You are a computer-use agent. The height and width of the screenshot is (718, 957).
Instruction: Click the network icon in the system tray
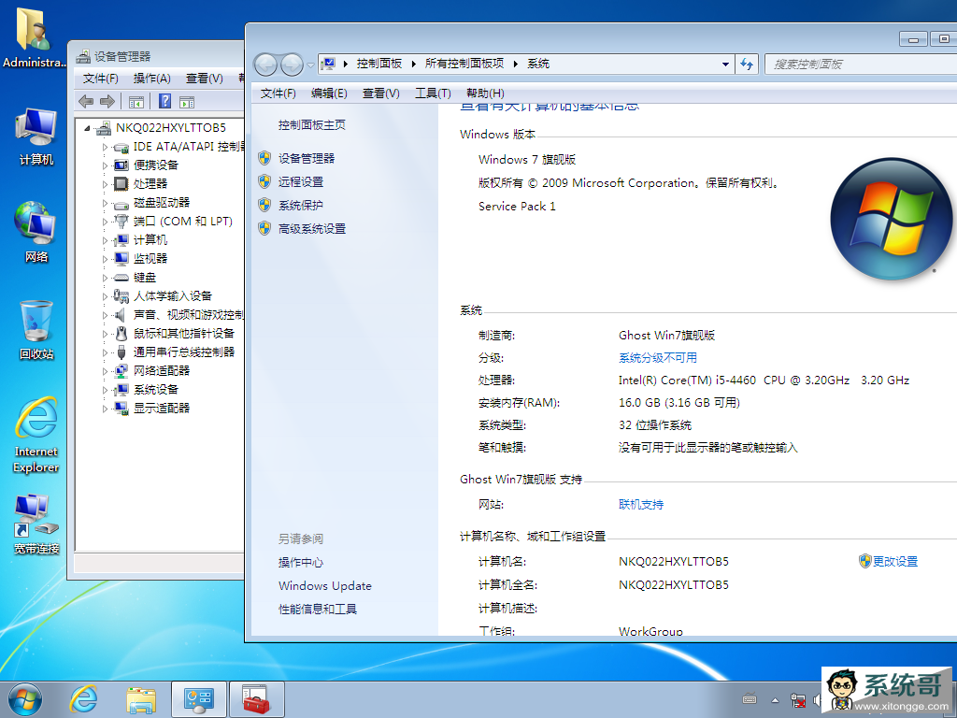797,699
